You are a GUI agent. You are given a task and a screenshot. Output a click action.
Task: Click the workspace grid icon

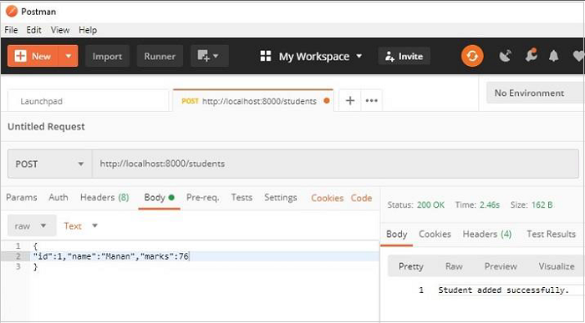[266, 56]
